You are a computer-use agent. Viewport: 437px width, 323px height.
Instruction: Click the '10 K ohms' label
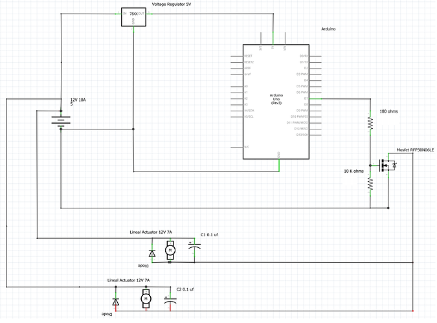point(353,171)
